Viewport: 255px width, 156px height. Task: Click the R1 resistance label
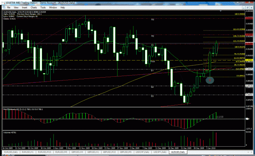153,45
